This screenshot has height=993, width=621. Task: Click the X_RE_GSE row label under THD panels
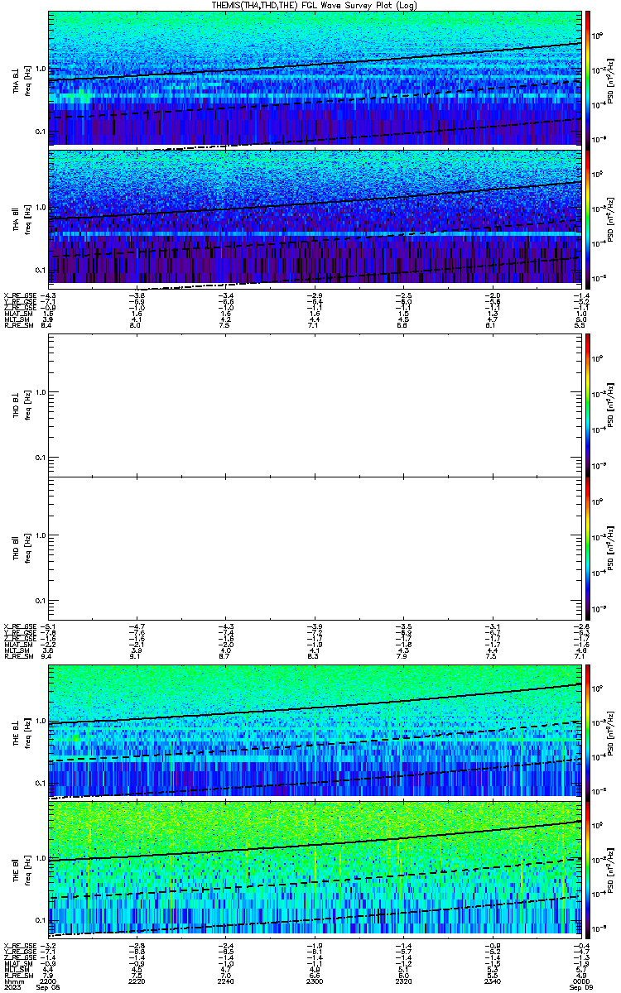point(18,626)
